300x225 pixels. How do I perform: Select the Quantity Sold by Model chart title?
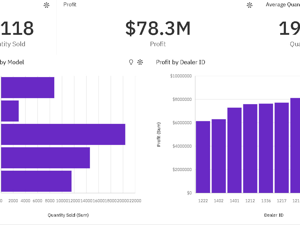[12, 62]
